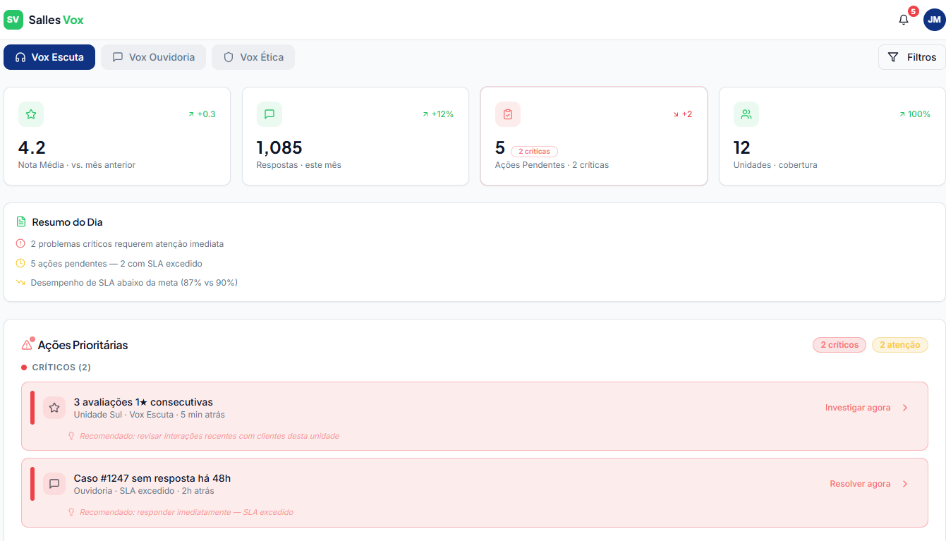Click the clipboard icon on Ações Pendentes card
Screen dimensions: 946x541
pos(507,114)
